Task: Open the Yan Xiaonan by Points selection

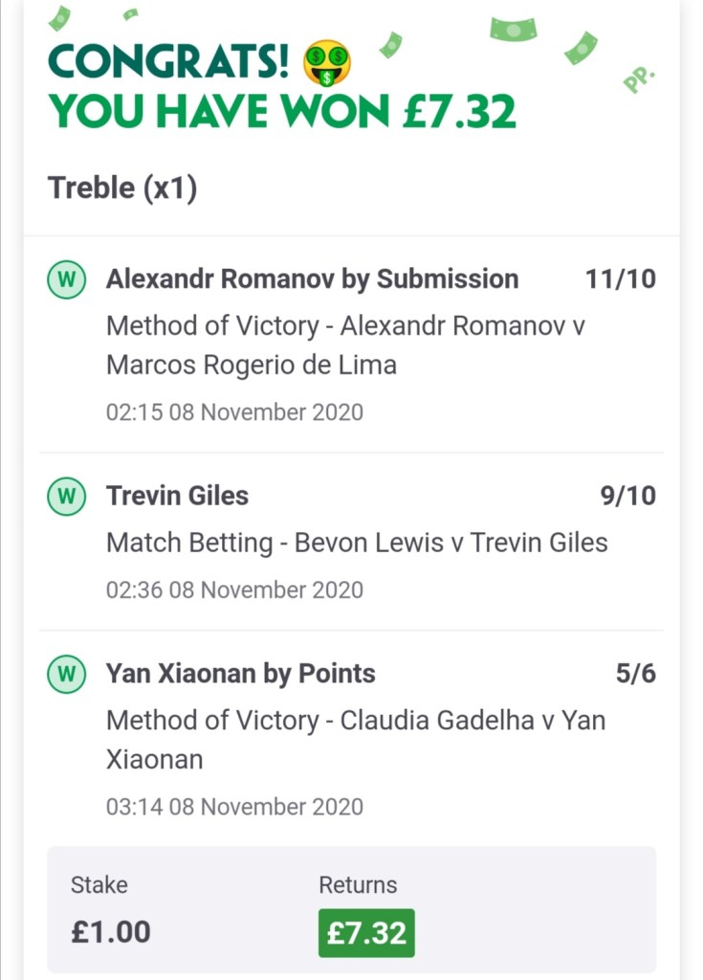Action: point(240,674)
